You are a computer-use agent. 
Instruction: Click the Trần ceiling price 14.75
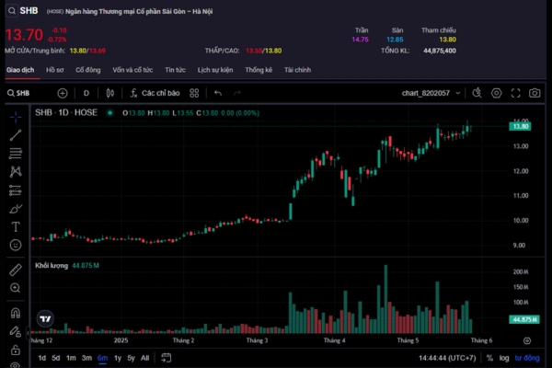[x=360, y=40]
